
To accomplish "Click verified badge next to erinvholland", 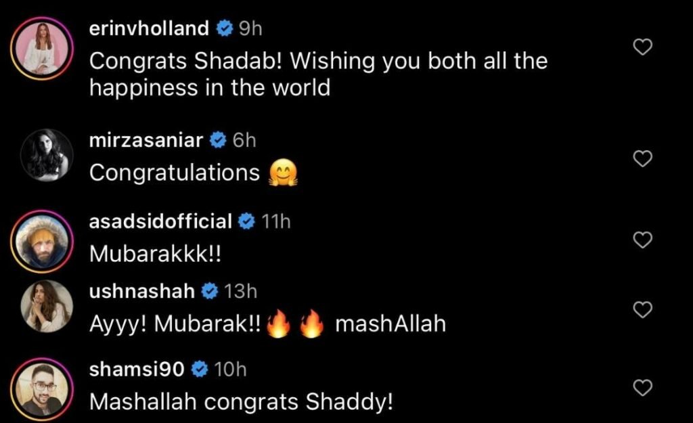I will 223,28.
